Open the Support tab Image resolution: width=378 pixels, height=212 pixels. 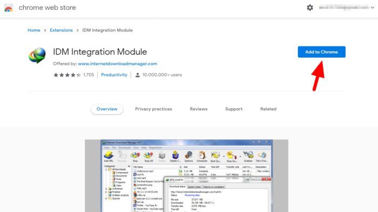(234, 109)
